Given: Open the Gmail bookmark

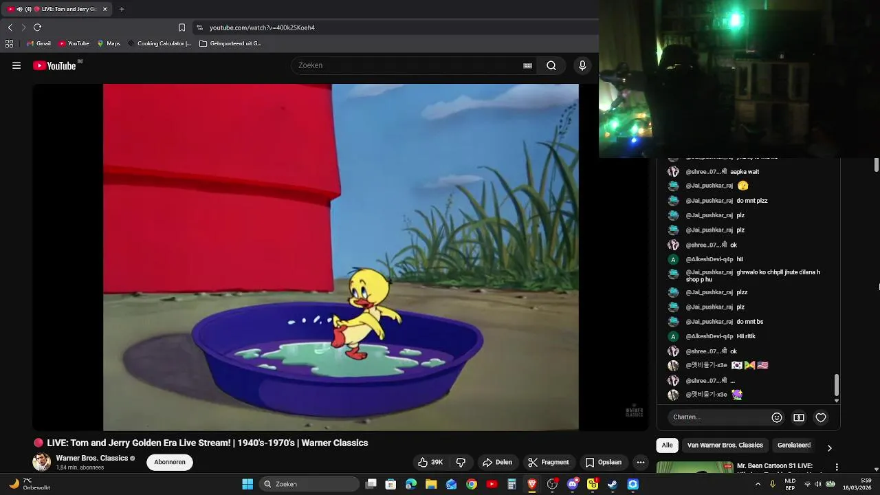Looking at the screenshot, I should [x=38, y=43].
